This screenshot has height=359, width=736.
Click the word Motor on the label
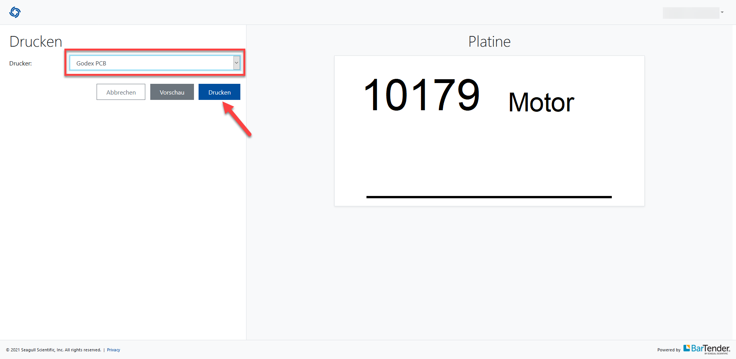[541, 103]
